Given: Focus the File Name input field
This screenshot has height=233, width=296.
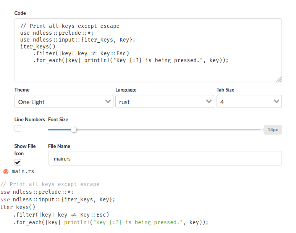Looking at the screenshot, I should point(165,159).
